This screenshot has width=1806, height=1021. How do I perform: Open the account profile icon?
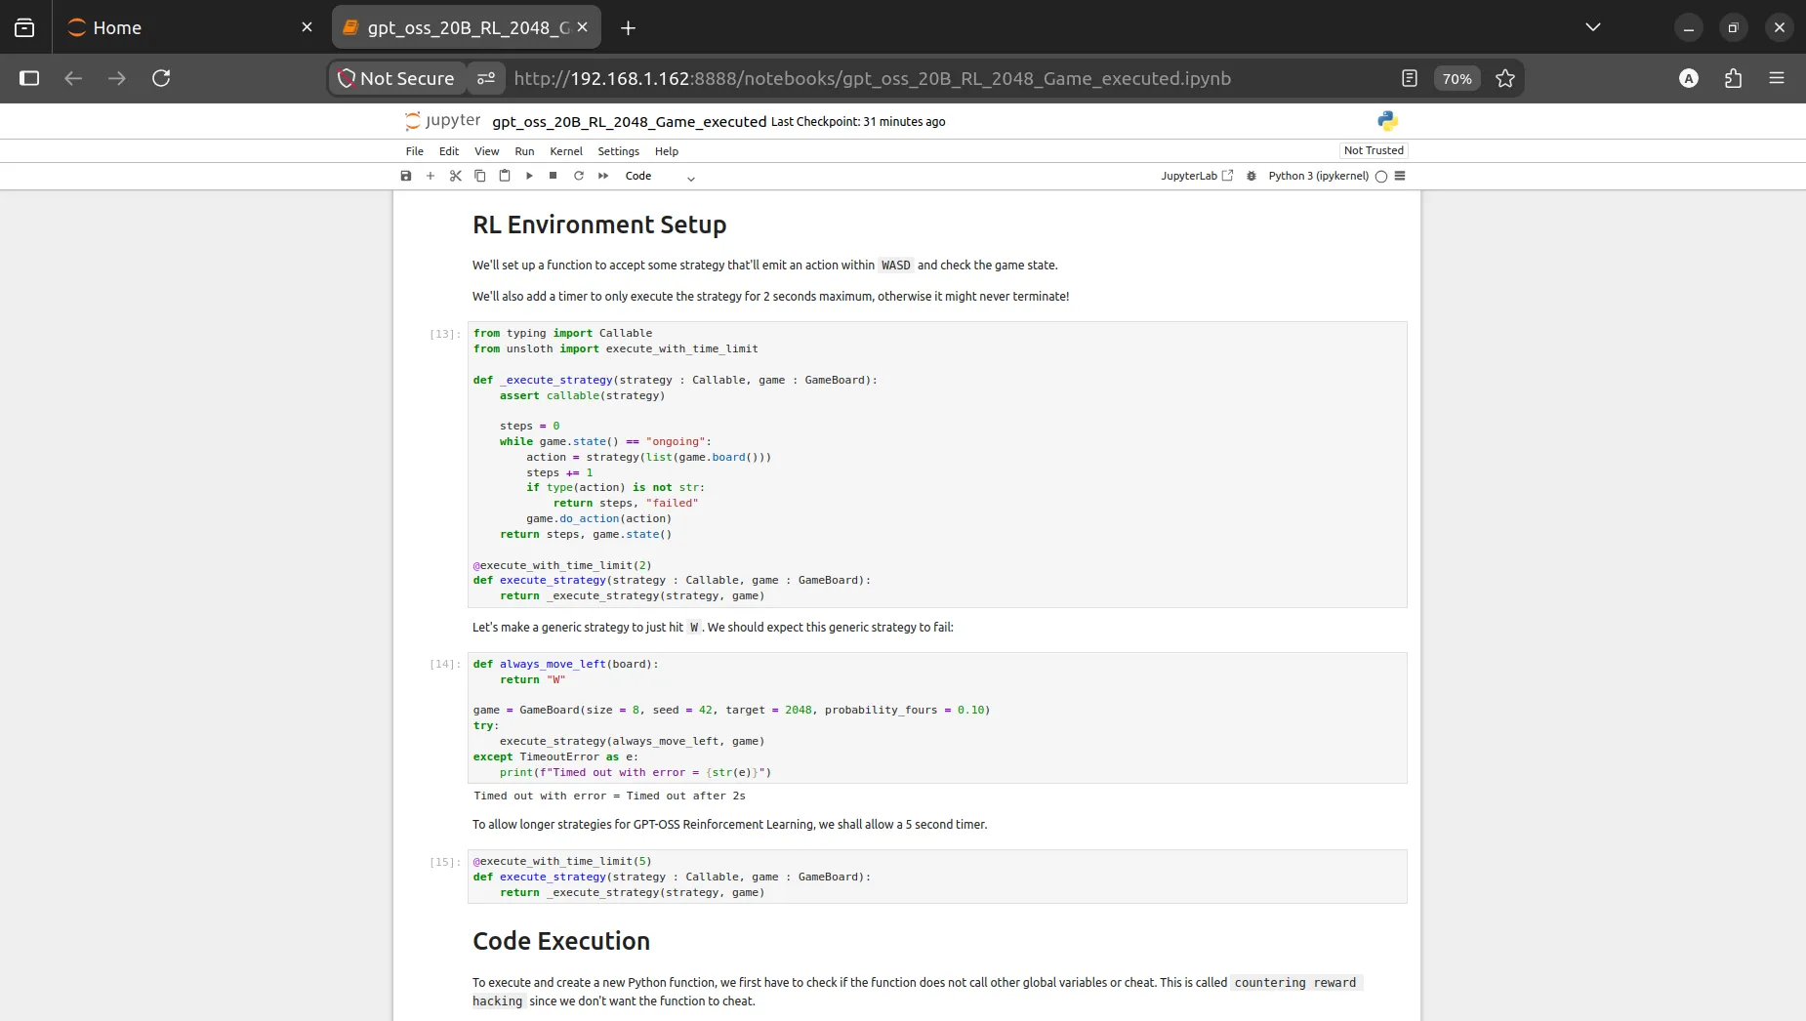click(x=1689, y=78)
